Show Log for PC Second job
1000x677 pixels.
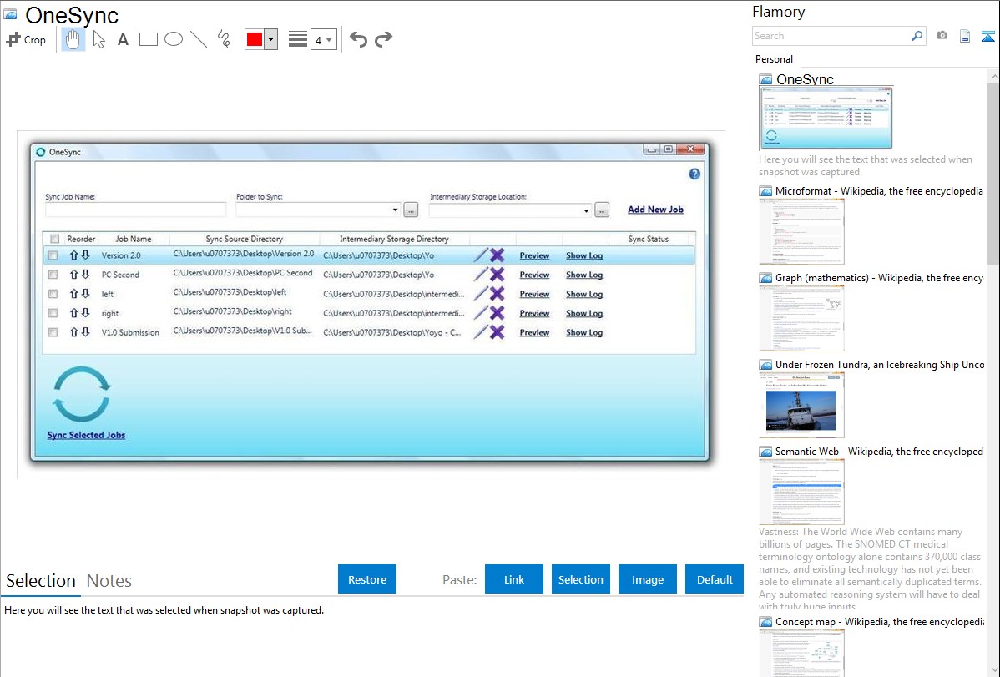point(584,275)
